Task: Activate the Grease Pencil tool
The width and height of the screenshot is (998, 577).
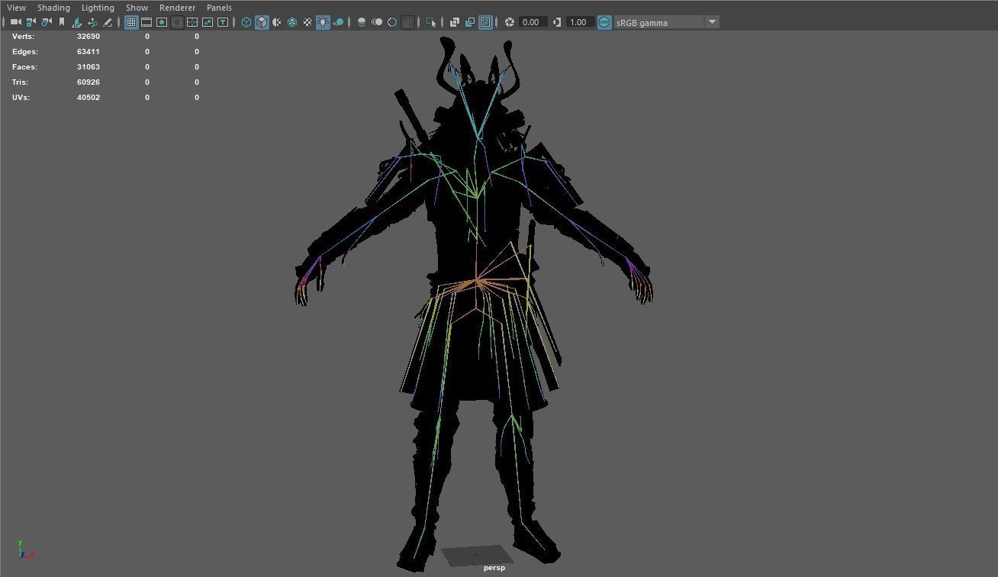Action: pyautogui.click(x=108, y=22)
